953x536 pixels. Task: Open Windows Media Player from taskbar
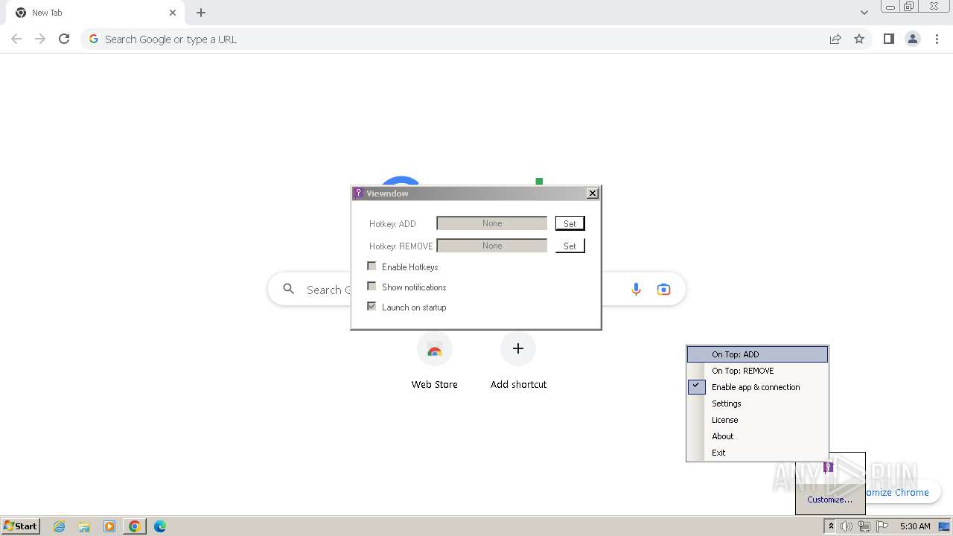pyautogui.click(x=109, y=526)
